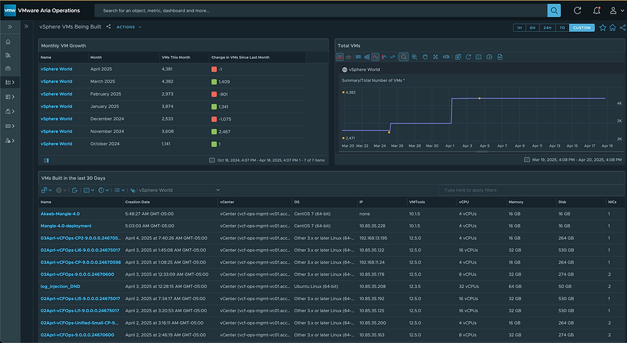Toggle the first red split-chart icon in Total VMs toolbar
The height and width of the screenshot is (343, 627).
point(340,57)
